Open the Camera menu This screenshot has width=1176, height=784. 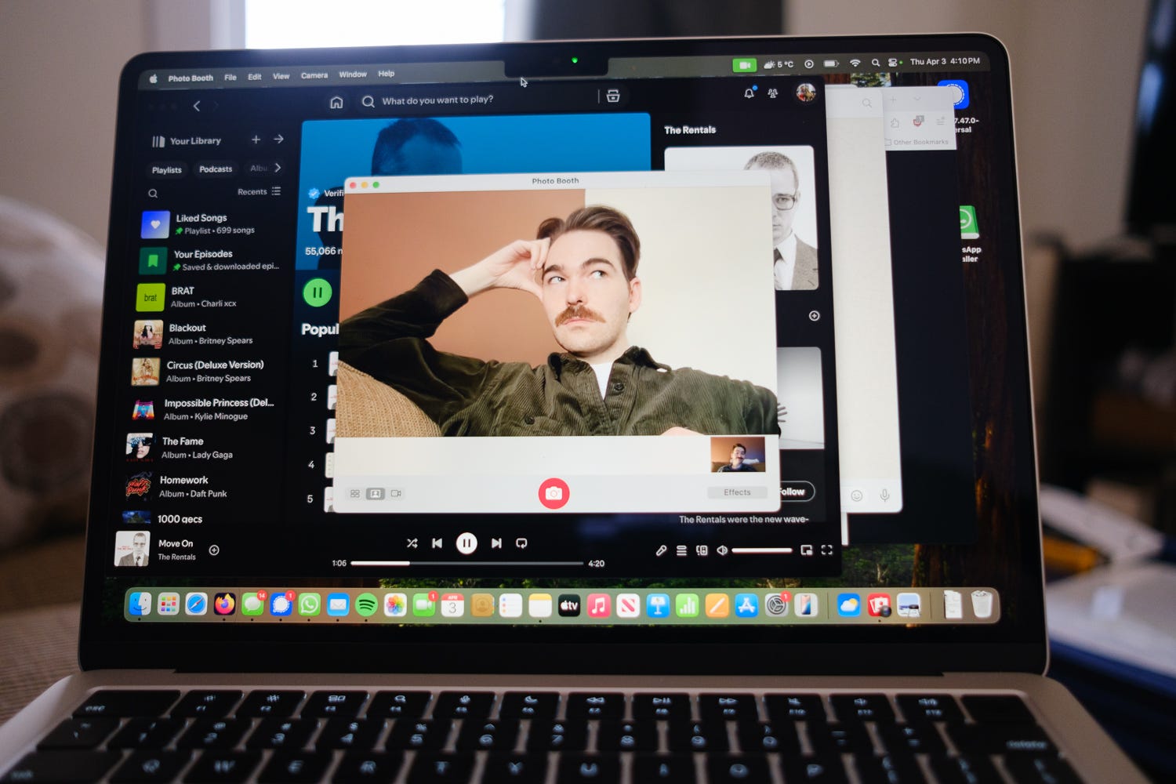[314, 75]
